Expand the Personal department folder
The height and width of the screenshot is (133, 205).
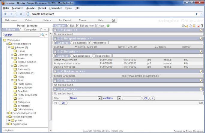7,113
